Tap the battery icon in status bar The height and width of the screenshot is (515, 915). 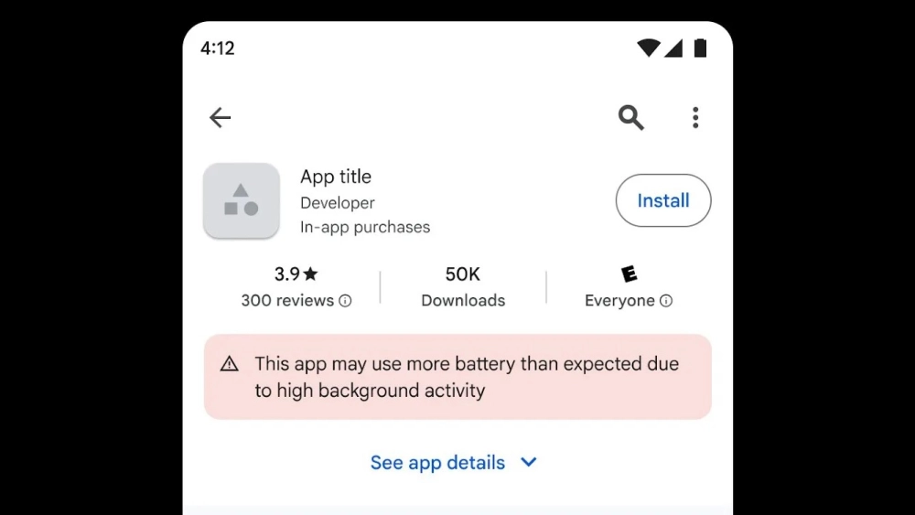pos(700,48)
